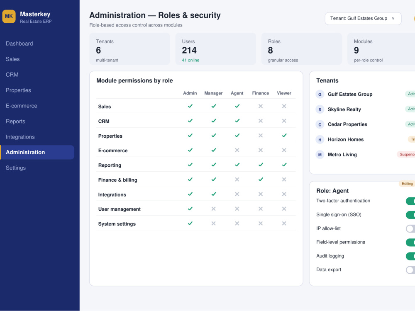Toggle Admin checkmark for User management
Screen dimensions: 415x311
pyautogui.click(x=190, y=209)
